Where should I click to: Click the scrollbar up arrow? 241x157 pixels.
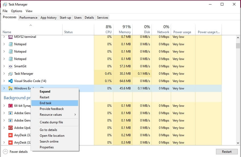click(238, 38)
